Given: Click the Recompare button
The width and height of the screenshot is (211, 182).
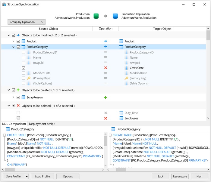Looking at the screenshot, I should [180, 176].
